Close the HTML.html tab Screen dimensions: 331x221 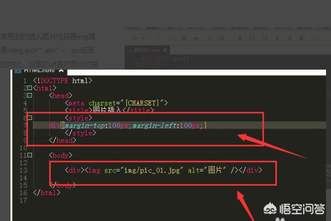coord(62,70)
